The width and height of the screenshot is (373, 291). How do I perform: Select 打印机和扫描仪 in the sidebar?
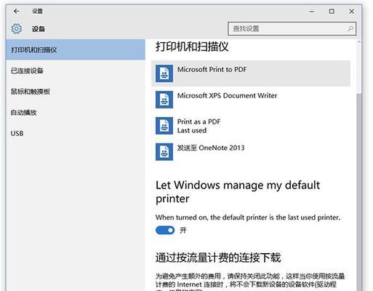tap(76, 49)
